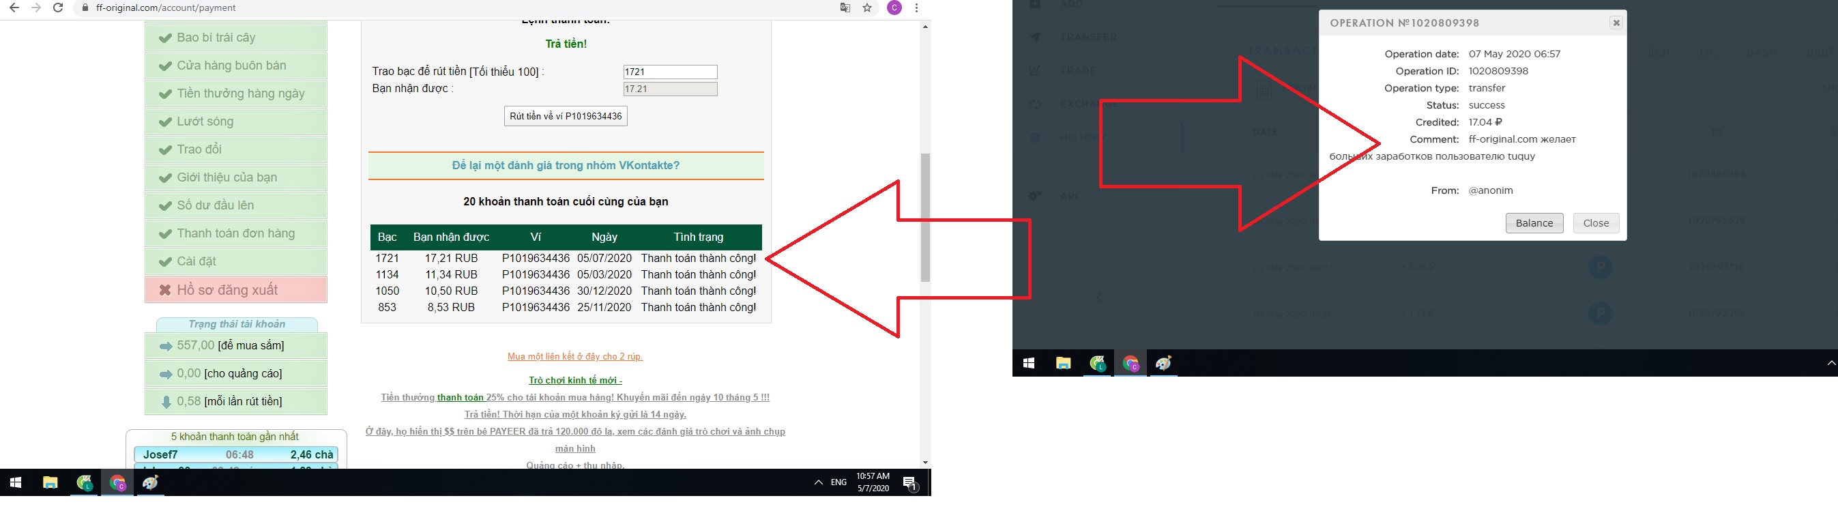The height and width of the screenshot is (524, 1838).
Task: Go back in the browser
Action: point(14,8)
